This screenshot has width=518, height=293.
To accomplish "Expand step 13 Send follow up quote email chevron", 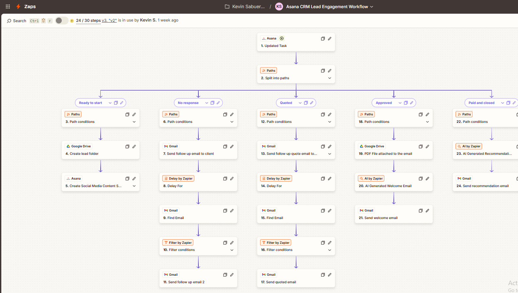I will [330, 154].
